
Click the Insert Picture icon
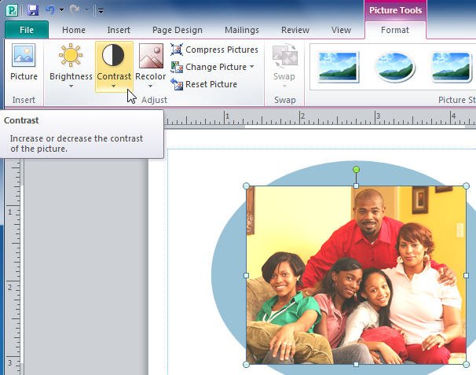click(x=24, y=64)
